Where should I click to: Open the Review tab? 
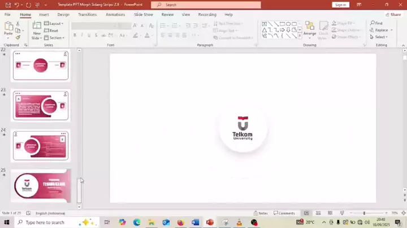coord(167,15)
